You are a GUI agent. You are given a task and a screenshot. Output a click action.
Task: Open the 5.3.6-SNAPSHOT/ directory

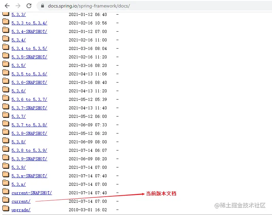click(29, 83)
